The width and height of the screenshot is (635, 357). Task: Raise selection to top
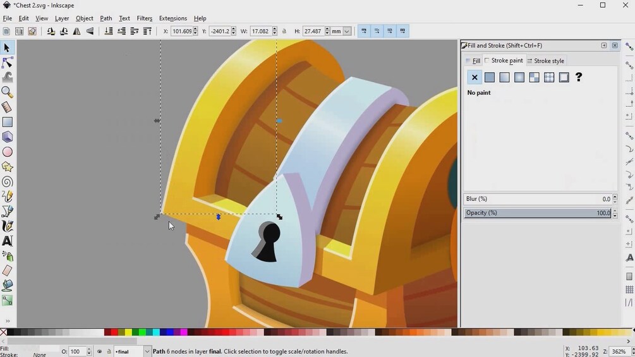(x=147, y=31)
